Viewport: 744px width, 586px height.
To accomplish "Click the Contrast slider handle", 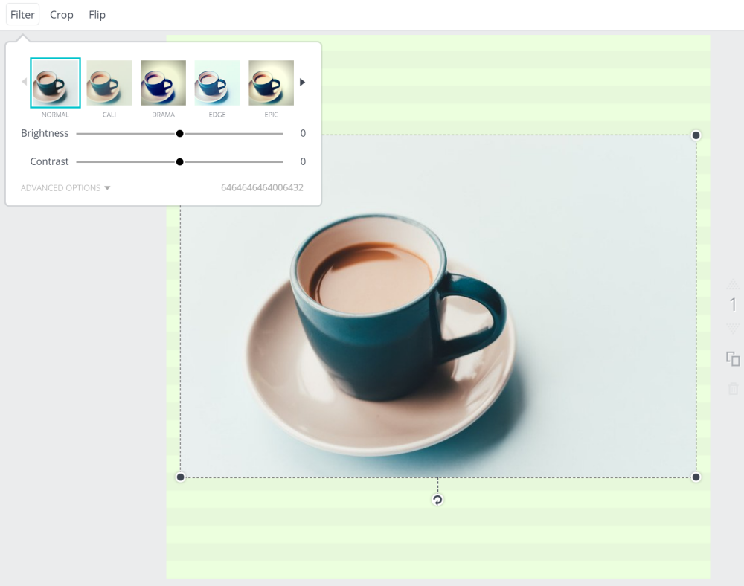I will click(x=180, y=162).
